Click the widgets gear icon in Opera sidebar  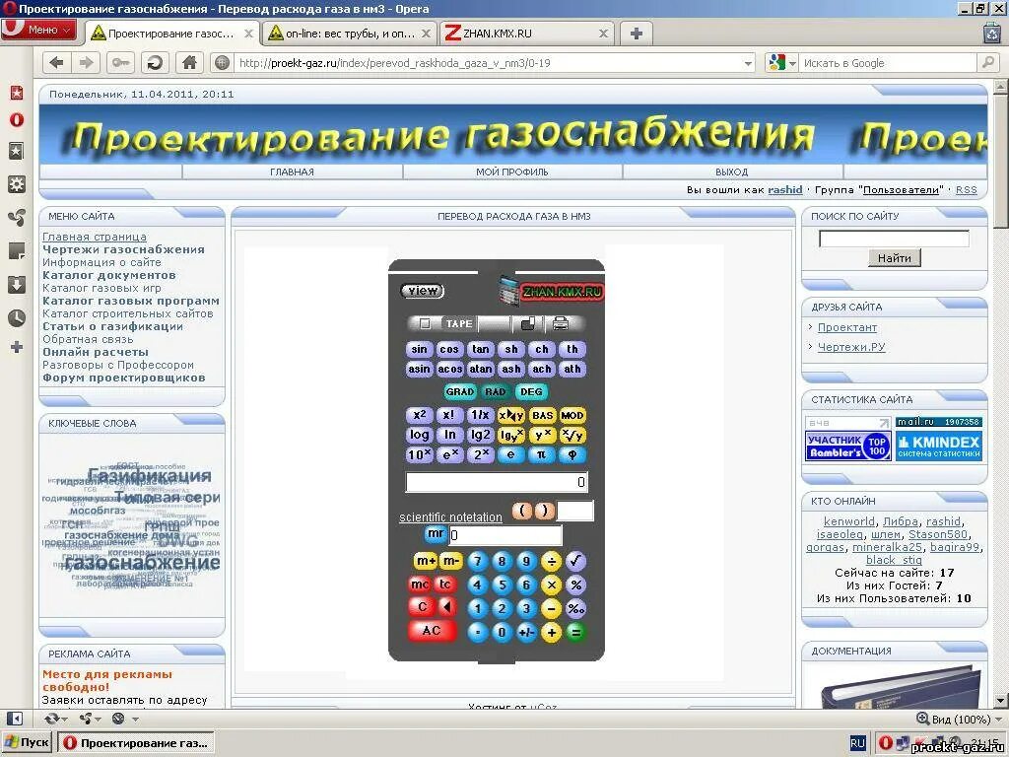[x=15, y=185]
